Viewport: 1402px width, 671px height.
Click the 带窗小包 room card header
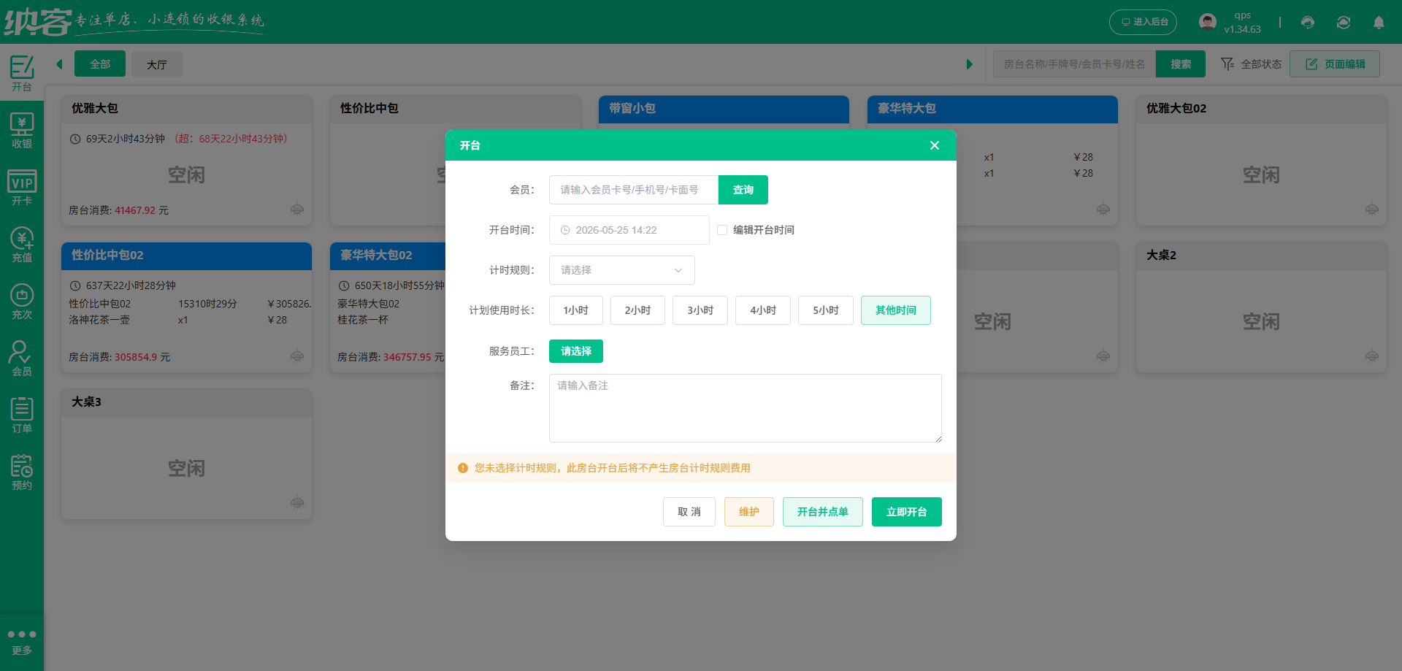point(724,109)
